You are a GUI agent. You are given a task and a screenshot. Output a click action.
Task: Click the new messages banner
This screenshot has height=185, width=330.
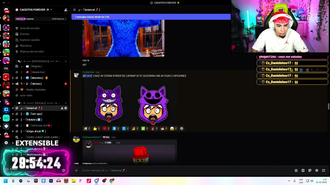[x=151, y=17]
